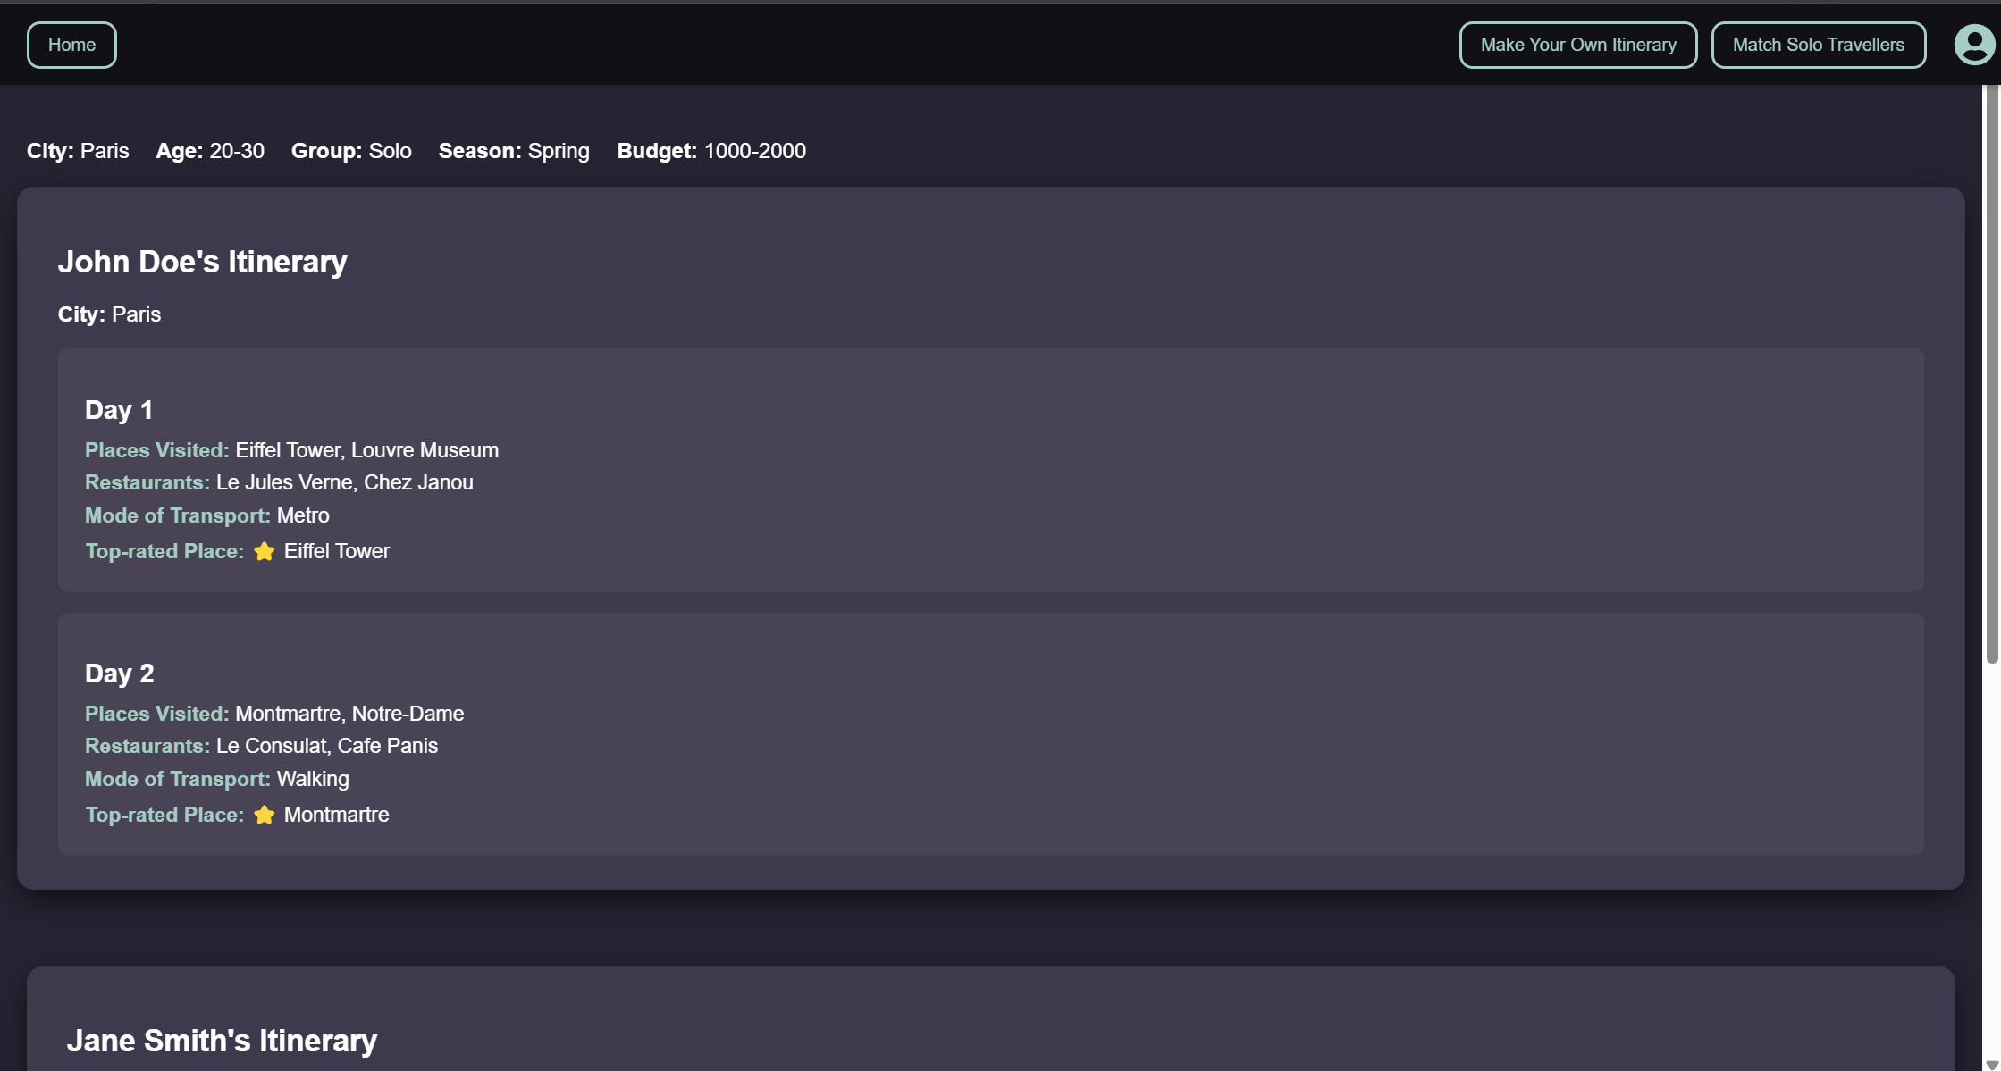Click the star icon beside Montmartre
2001x1071 pixels.
264,816
